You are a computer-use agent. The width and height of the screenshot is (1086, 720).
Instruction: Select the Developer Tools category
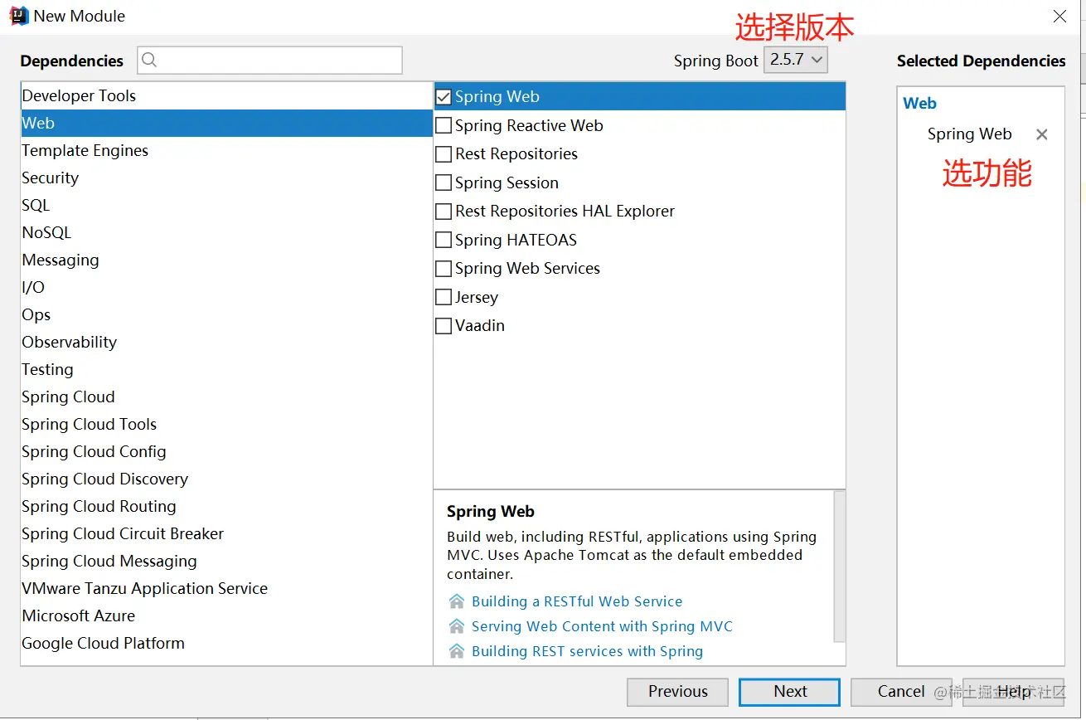(x=226, y=96)
